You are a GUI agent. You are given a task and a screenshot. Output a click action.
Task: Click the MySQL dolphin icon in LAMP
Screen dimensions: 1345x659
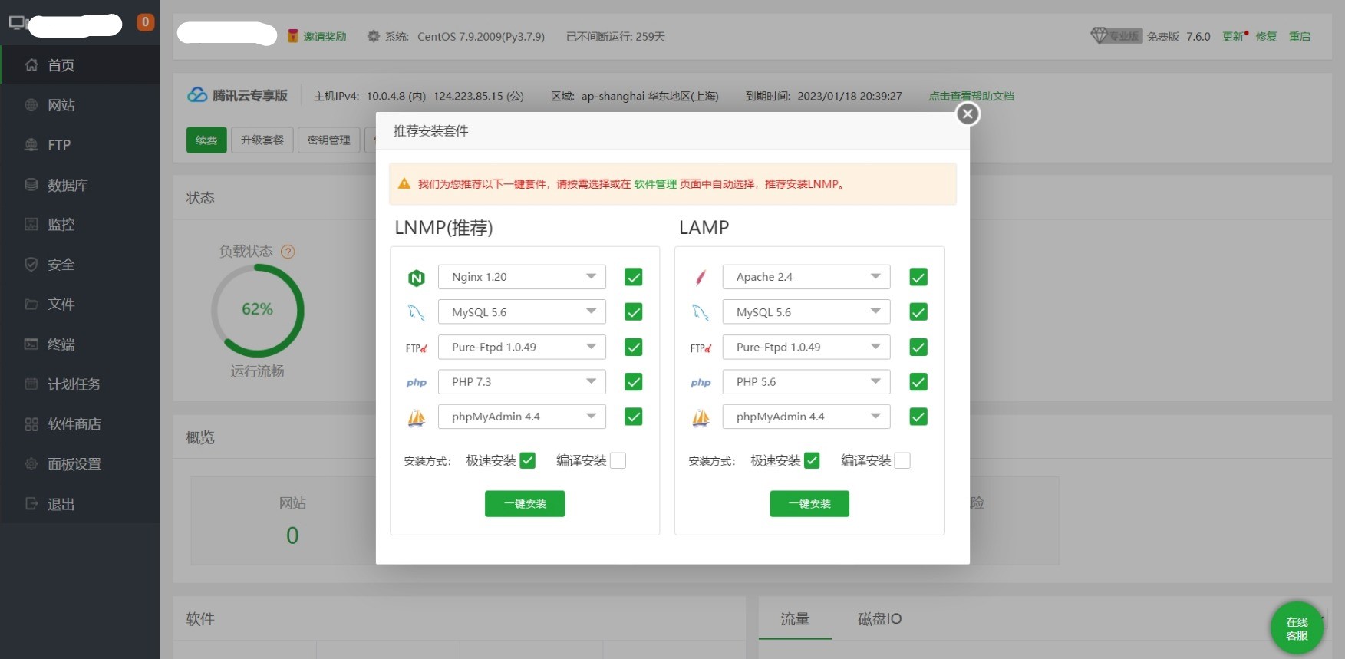(x=701, y=312)
